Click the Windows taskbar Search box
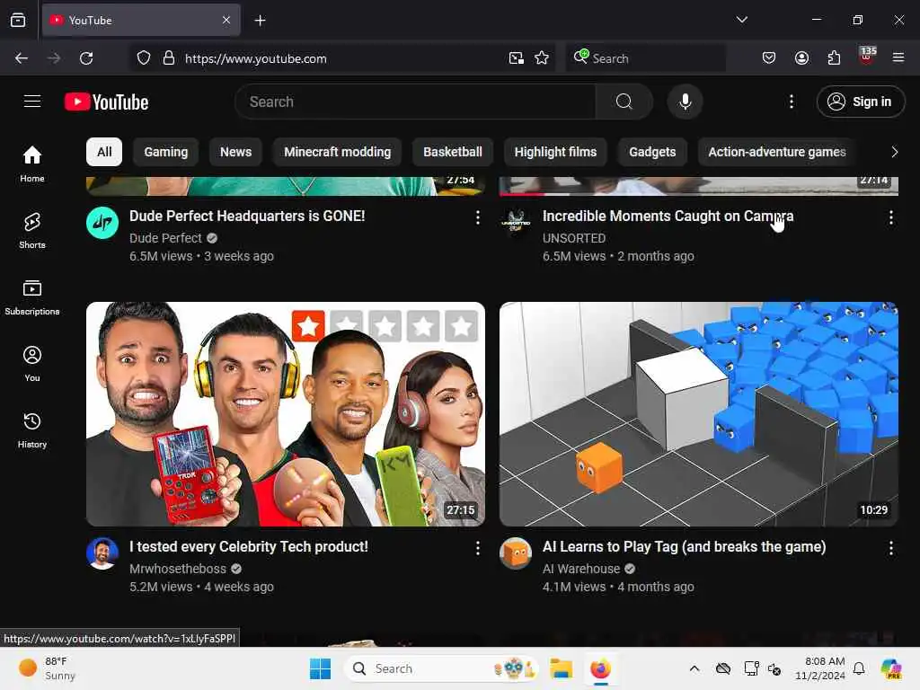Screen dimensions: 920x690 click(x=441, y=668)
